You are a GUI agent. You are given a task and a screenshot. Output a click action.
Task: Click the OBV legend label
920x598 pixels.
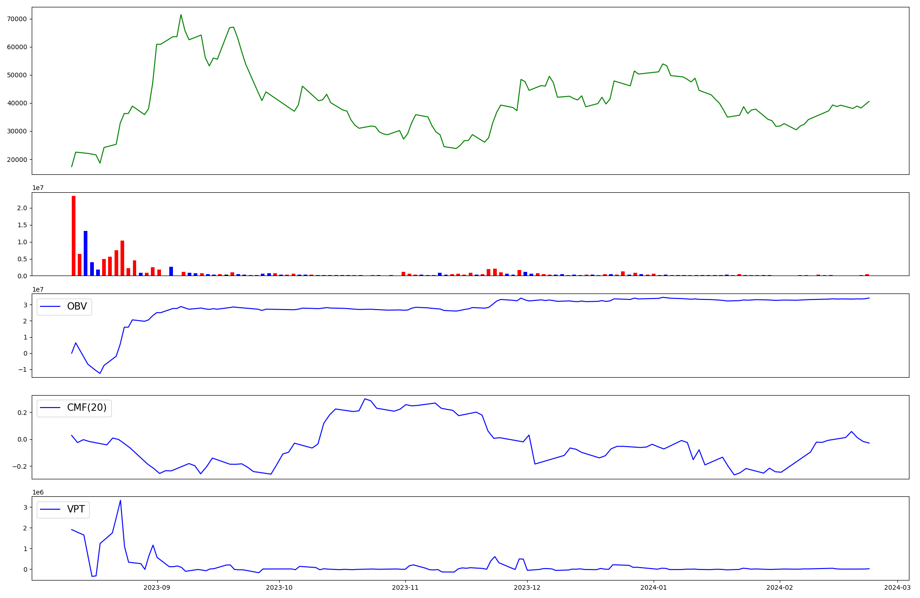[x=77, y=306]
